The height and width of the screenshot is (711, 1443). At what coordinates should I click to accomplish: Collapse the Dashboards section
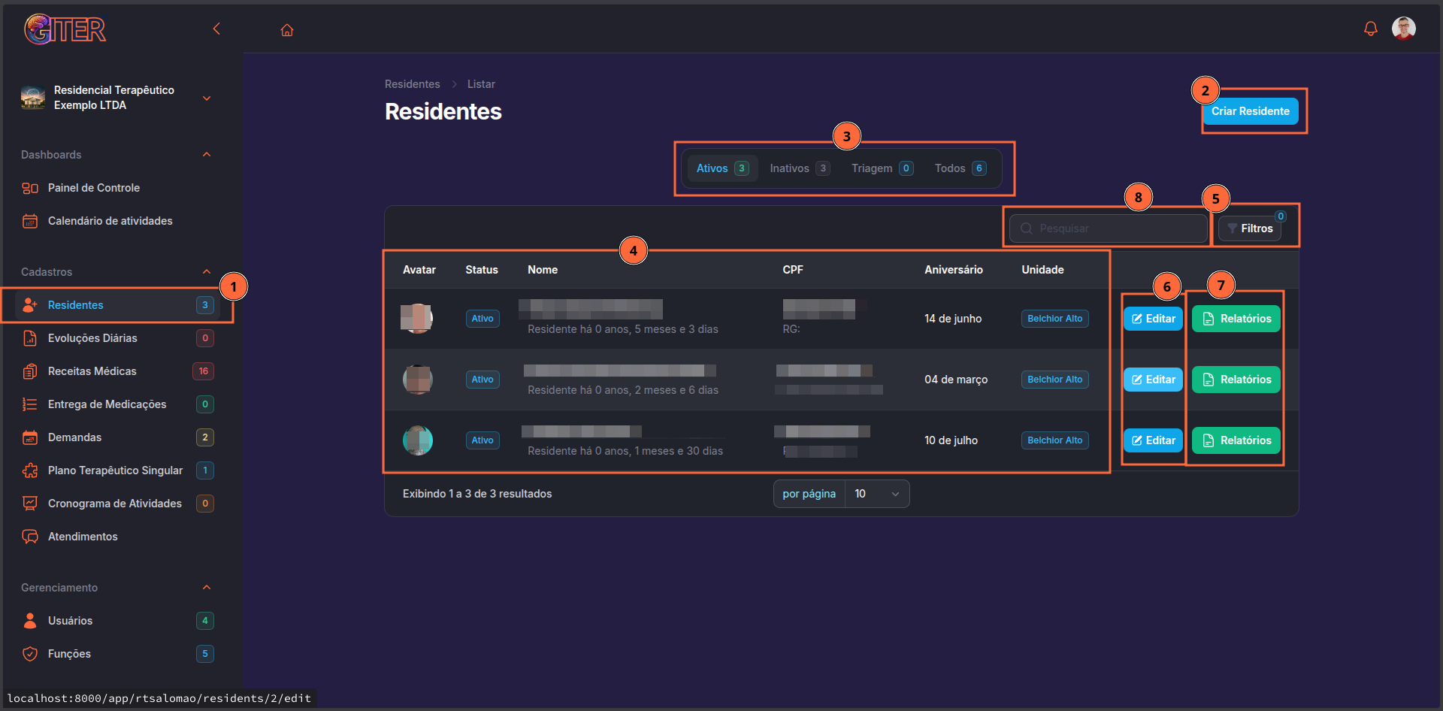207,155
